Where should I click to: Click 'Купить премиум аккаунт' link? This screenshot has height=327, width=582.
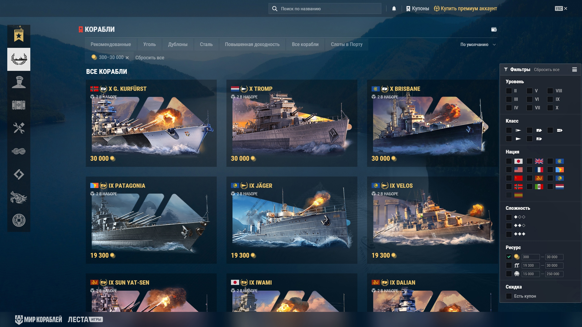[x=468, y=8]
